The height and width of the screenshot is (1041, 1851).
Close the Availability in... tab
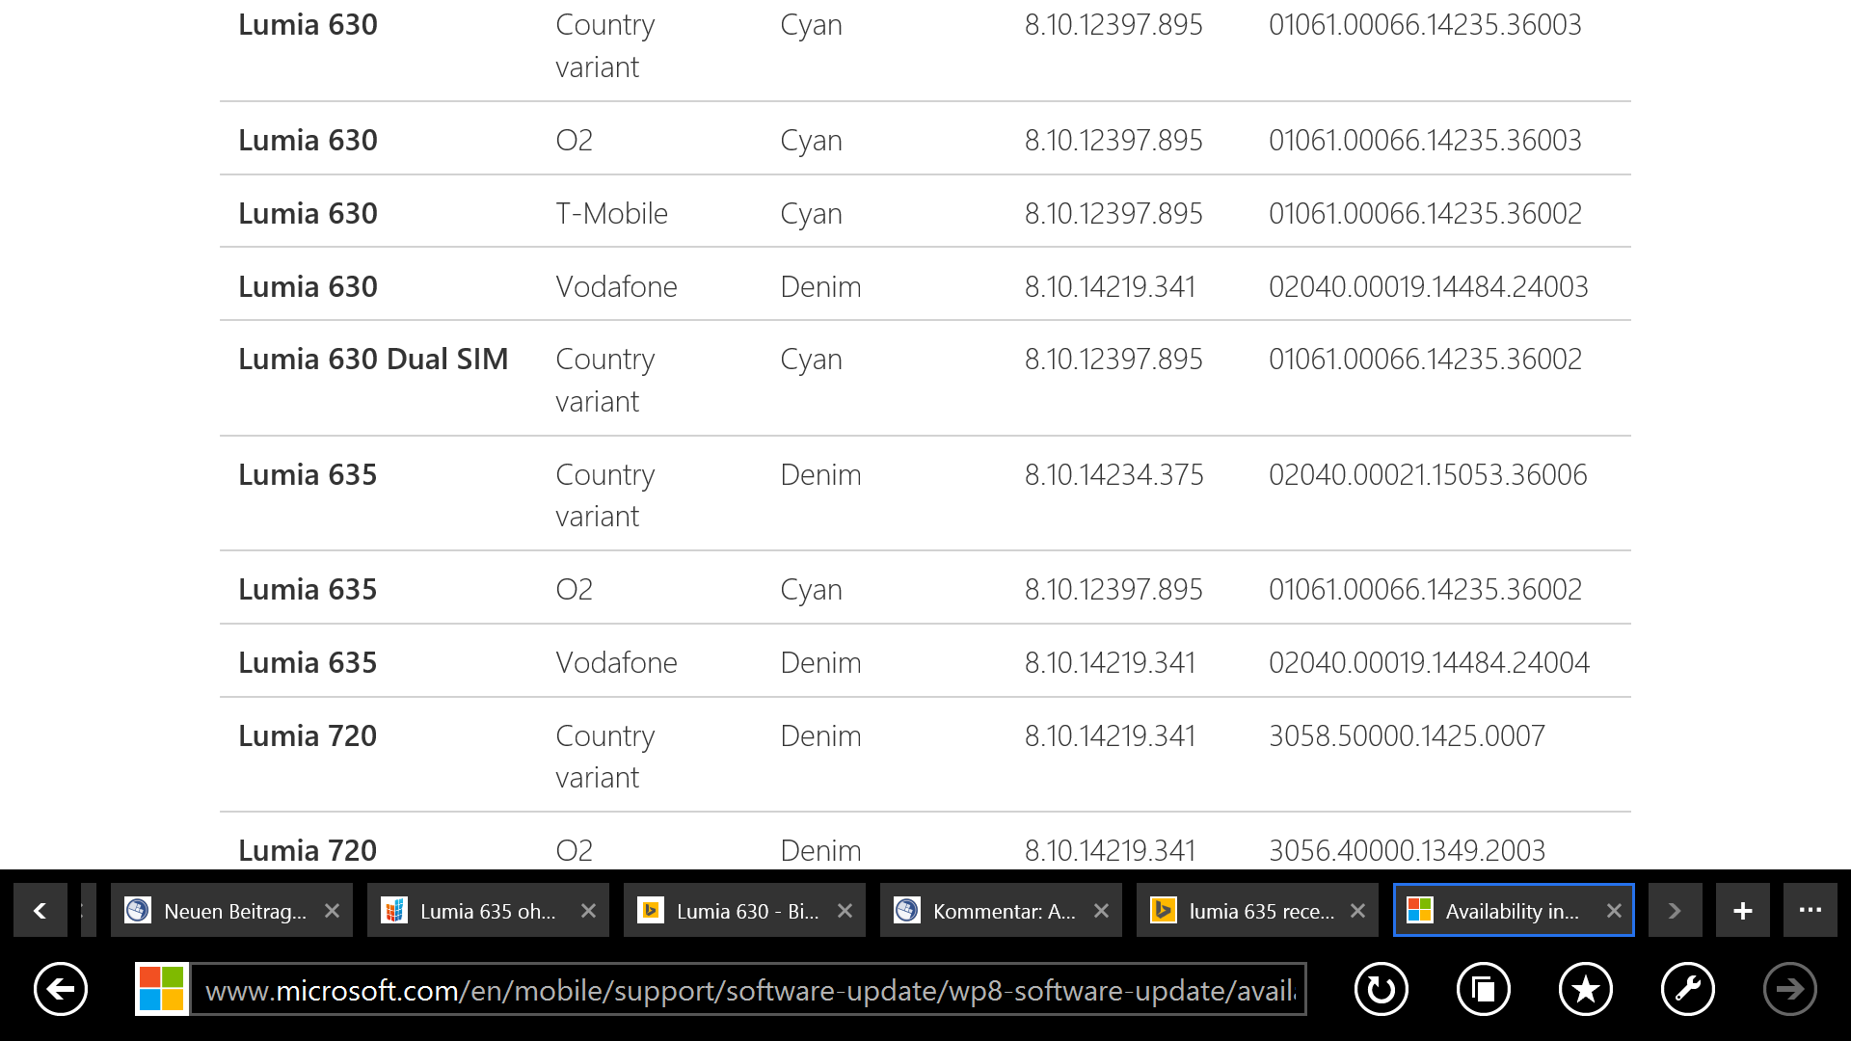pyautogui.click(x=1614, y=911)
